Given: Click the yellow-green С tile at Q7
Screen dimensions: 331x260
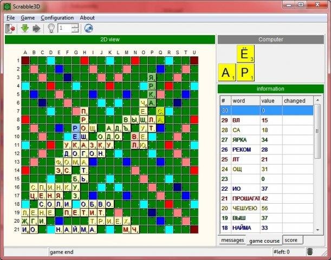Looking at the screenshot, I should click(x=160, y=111).
